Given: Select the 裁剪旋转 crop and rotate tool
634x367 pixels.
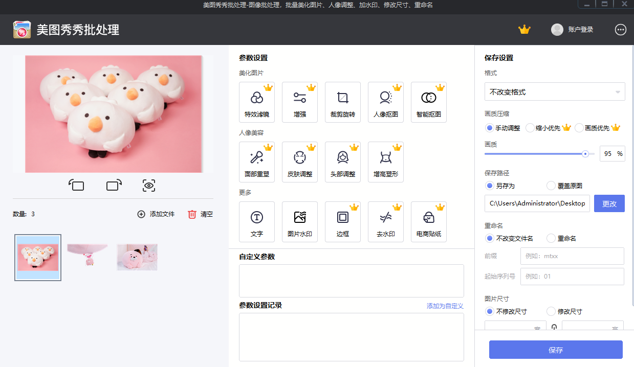Looking at the screenshot, I should [x=343, y=102].
